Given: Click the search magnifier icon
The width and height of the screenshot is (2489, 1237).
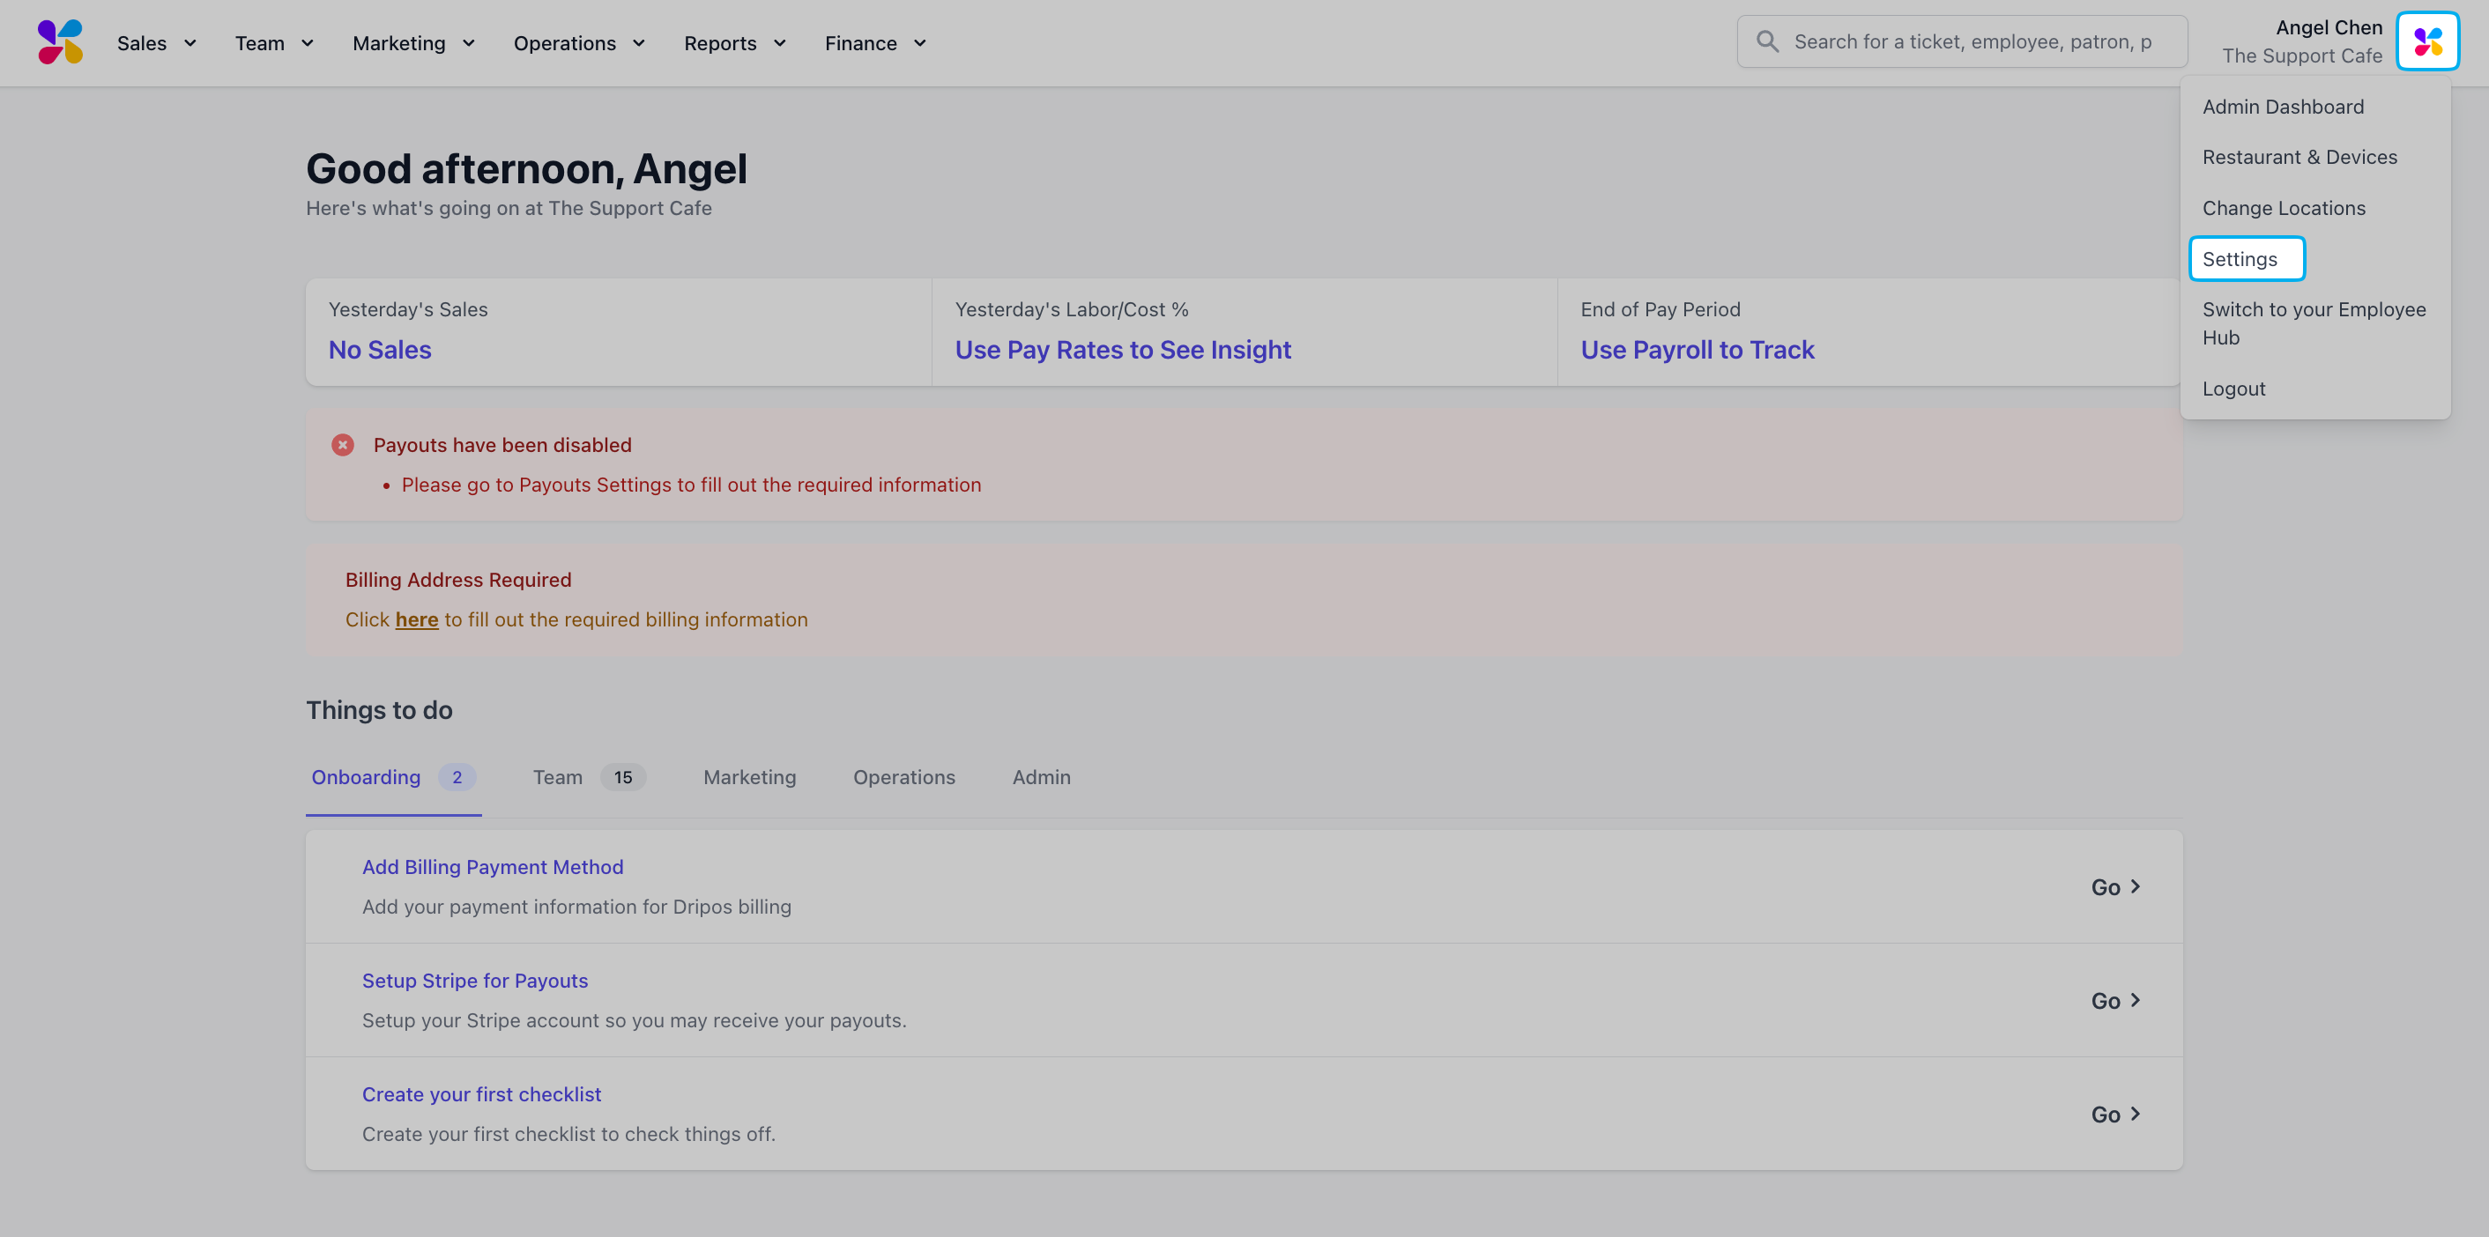Looking at the screenshot, I should tap(1767, 41).
